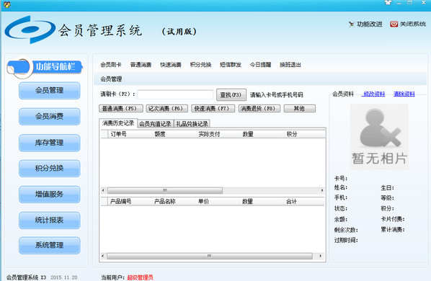The height and width of the screenshot is (281, 431).
Task: Click the lower table scroll left arrow
Action: [103, 256]
